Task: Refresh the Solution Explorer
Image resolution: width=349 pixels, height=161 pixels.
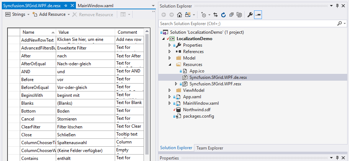Action: [223, 15]
